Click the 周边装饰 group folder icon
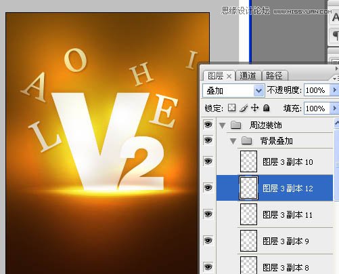The image size is (339, 274). pyautogui.click(x=236, y=125)
